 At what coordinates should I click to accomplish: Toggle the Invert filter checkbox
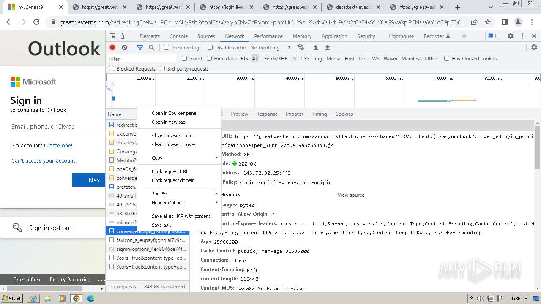coord(184,59)
